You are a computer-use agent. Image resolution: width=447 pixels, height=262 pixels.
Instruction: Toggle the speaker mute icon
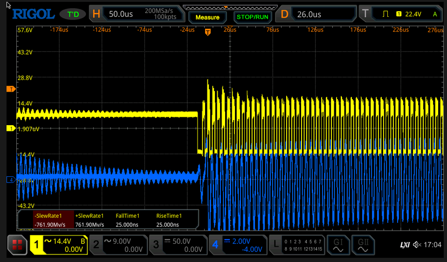417,244
